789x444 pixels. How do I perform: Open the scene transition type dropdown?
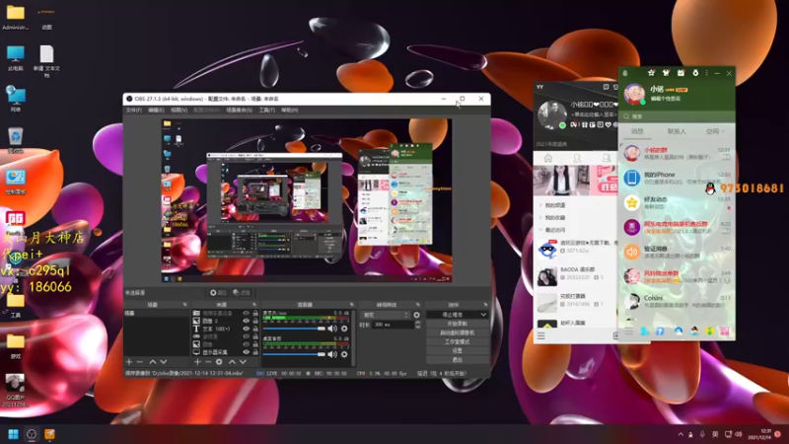click(x=386, y=315)
